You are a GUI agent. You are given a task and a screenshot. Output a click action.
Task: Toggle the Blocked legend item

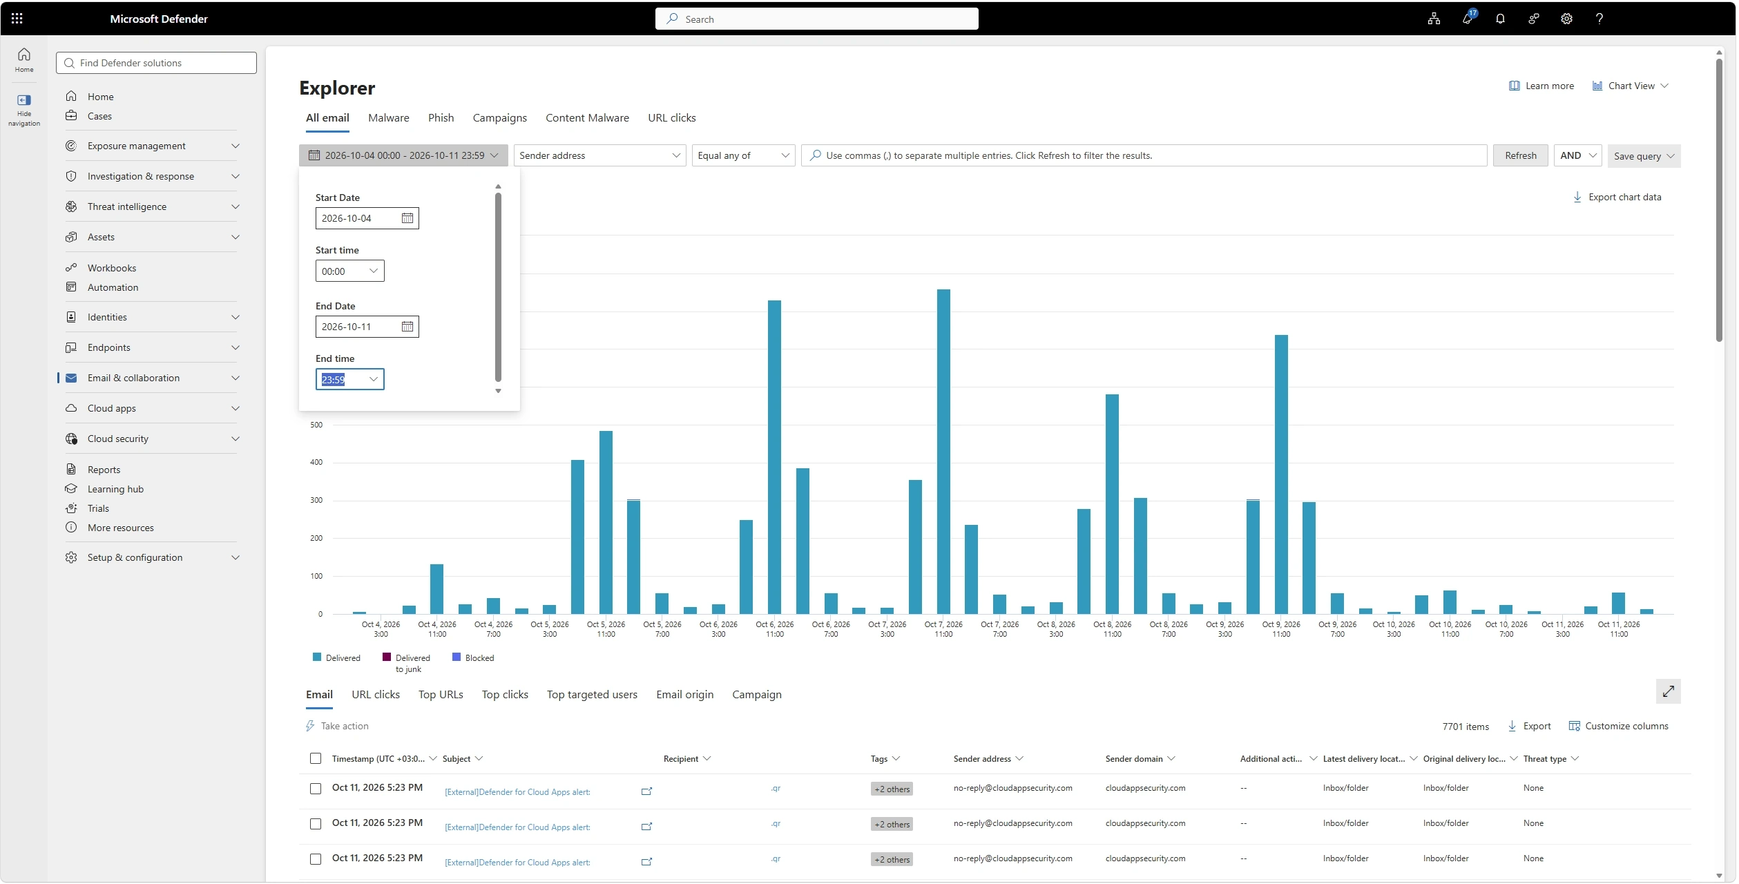point(473,658)
